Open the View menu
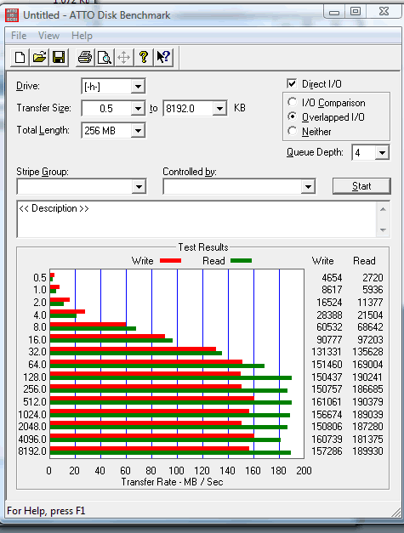Image resolution: width=404 pixels, height=533 pixels. pyautogui.click(x=48, y=36)
